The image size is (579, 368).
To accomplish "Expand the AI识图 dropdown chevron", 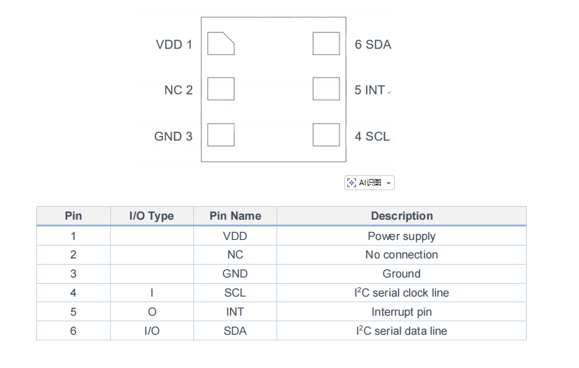I will pyautogui.click(x=389, y=183).
